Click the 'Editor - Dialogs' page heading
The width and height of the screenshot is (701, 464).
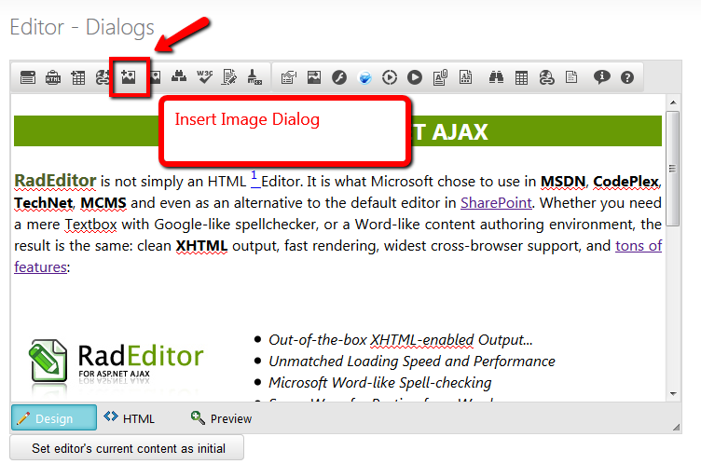(x=82, y=27)
